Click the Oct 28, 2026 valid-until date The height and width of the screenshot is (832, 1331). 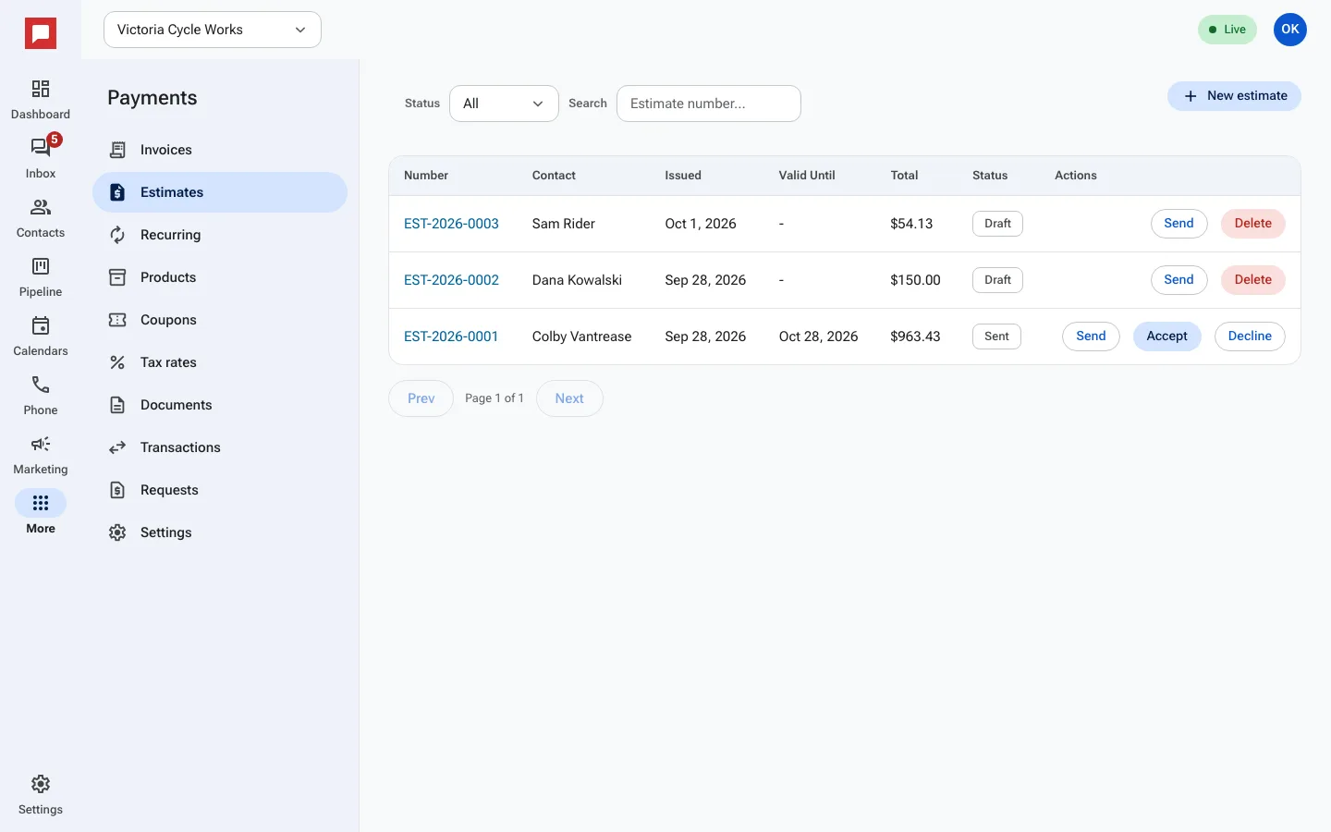(818, 336)
